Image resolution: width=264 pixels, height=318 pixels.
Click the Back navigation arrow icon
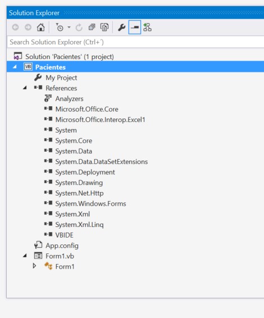tap(15, 27)
